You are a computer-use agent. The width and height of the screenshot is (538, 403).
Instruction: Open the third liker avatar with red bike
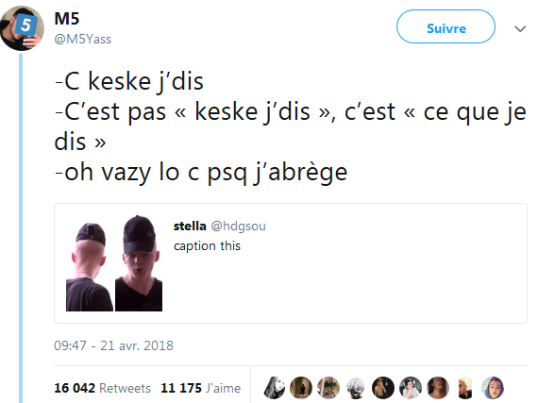328,388
